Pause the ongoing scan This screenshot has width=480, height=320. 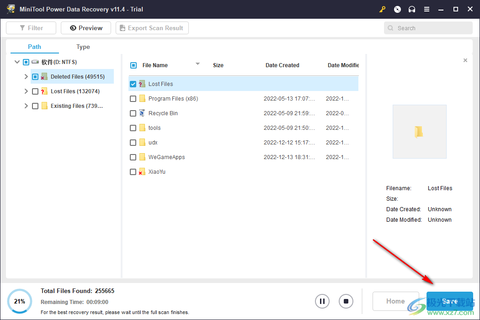pos(322,301)
